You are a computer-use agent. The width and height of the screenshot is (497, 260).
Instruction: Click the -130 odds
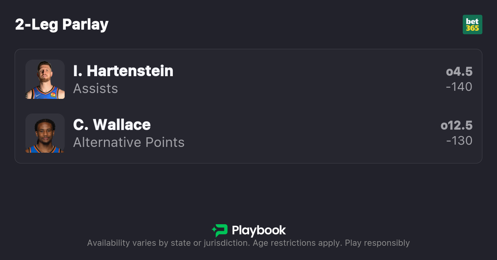tap(459, 141)
